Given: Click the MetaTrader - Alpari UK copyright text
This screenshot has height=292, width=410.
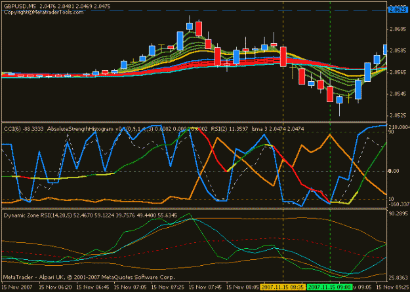Looking at the screenshot, I should [89, 277].
